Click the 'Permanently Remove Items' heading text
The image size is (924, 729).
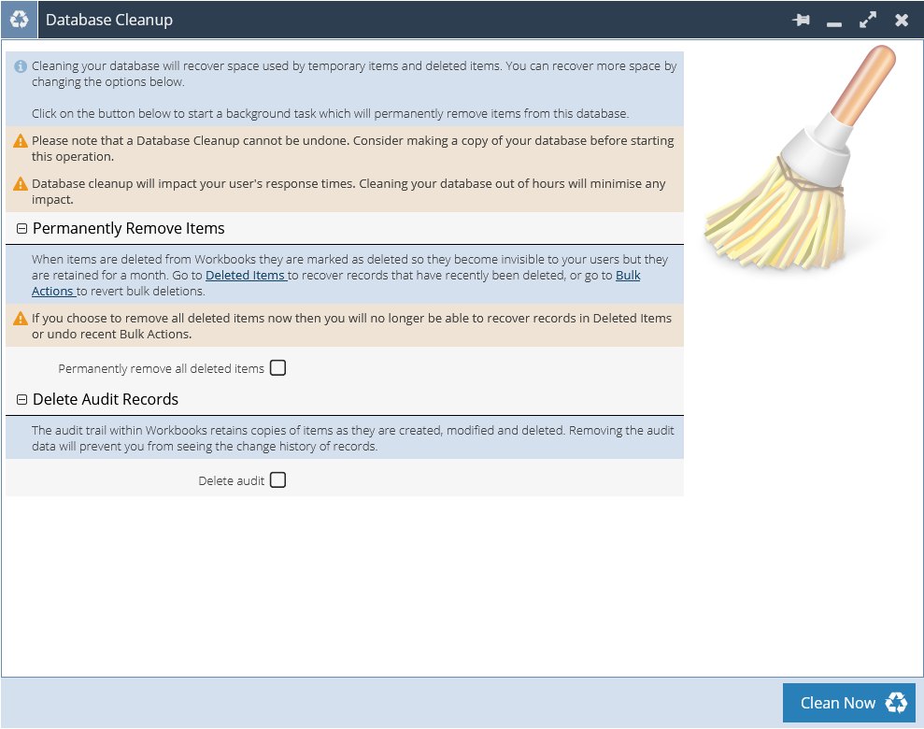tap(129, 229)
